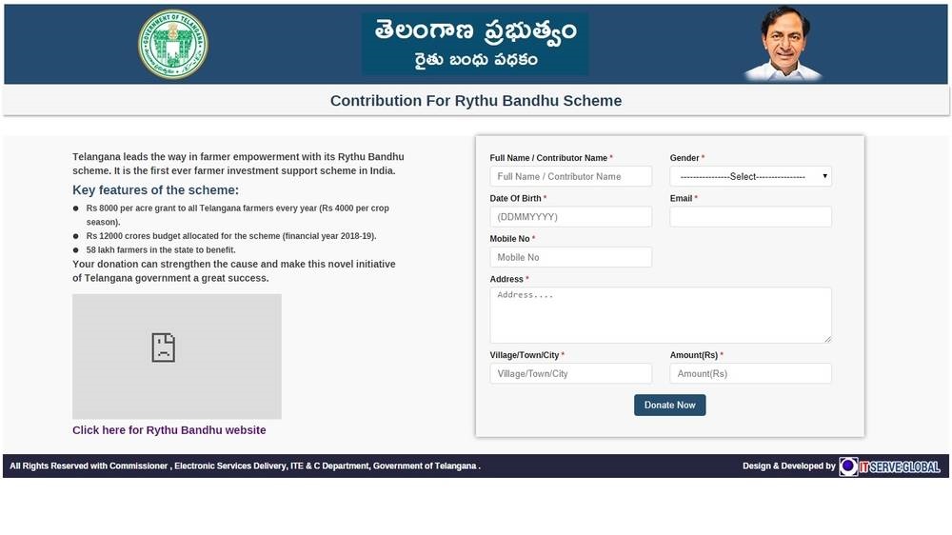Open the Rythu Bandhu website link

tap(169, 430)
